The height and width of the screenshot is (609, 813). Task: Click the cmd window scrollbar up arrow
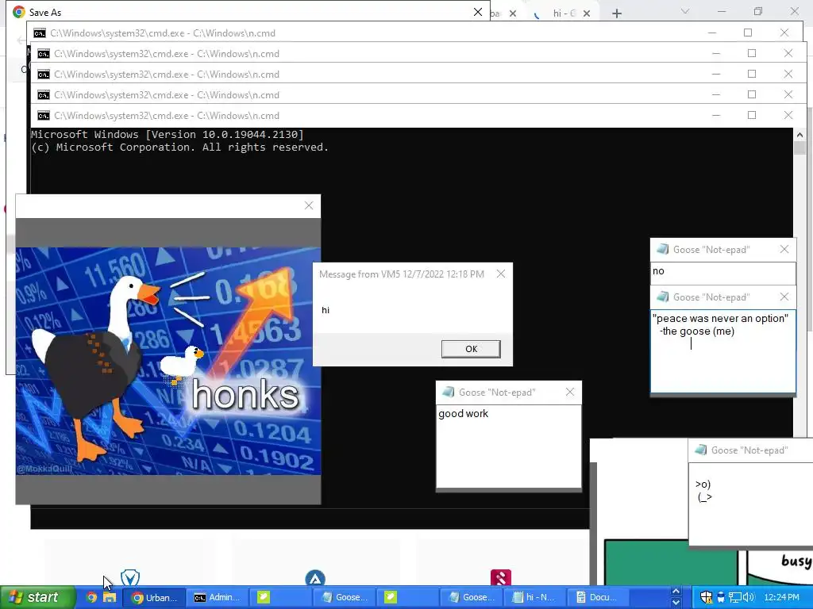800,135
